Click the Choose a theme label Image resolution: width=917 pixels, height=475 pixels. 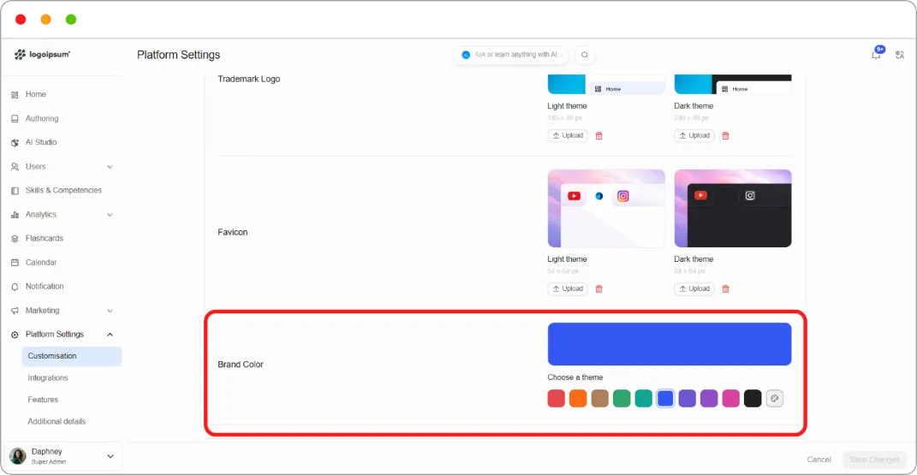tap(575, 377)
